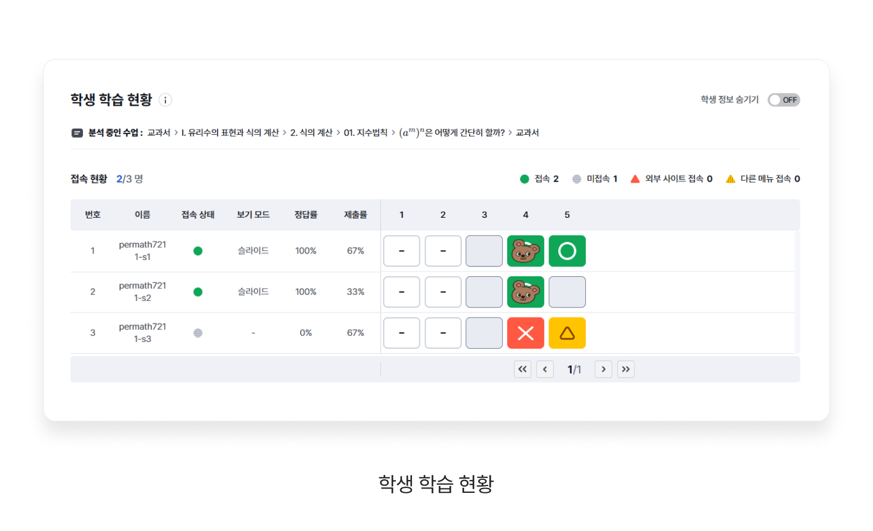Go to the previous page
873x531 pixels.
(545, 369)
